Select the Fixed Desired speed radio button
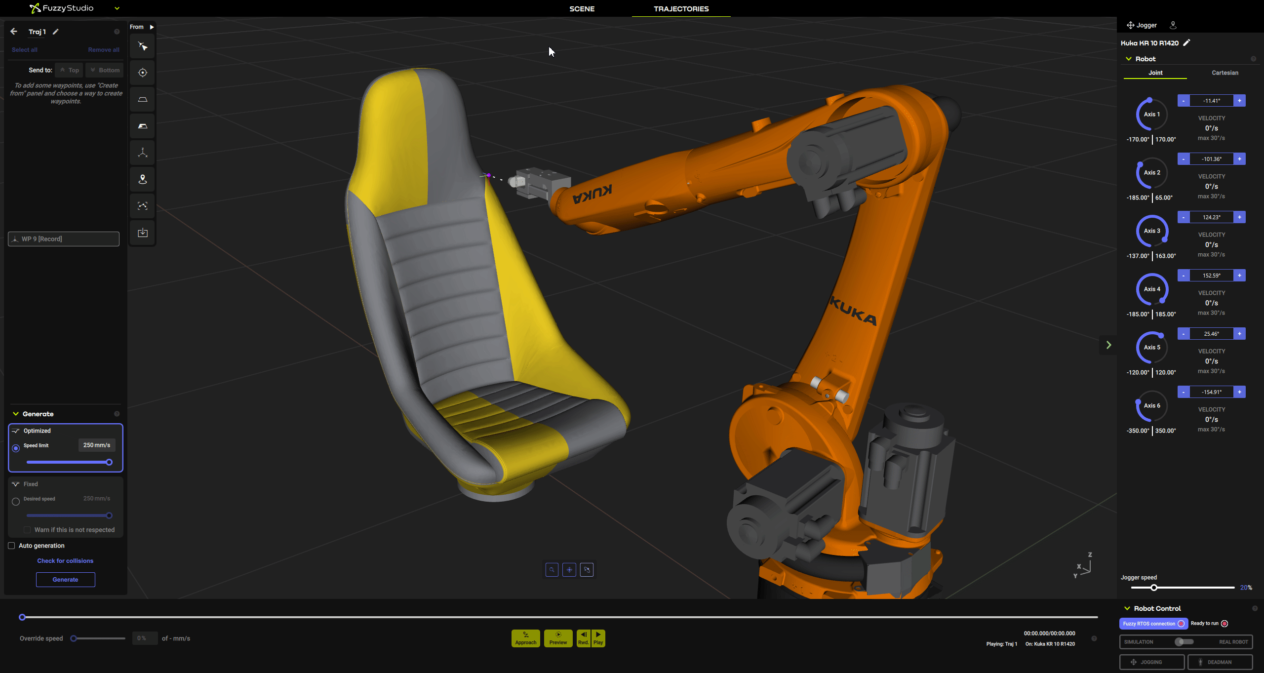Screen dimensions: 1264x673 pyautogui.click(x=16, y=502)
